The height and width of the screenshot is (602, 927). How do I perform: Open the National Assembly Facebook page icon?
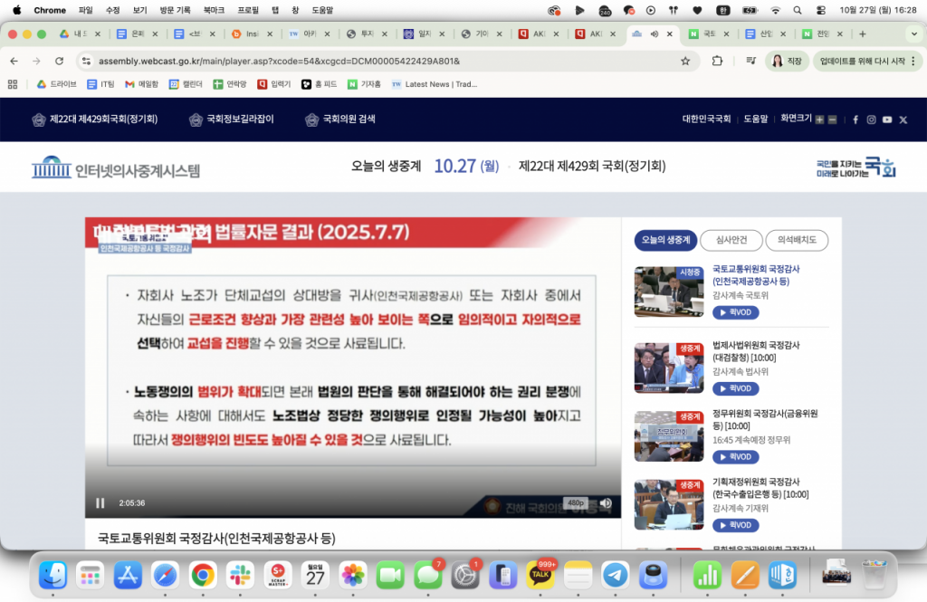(x=855, y=119)
